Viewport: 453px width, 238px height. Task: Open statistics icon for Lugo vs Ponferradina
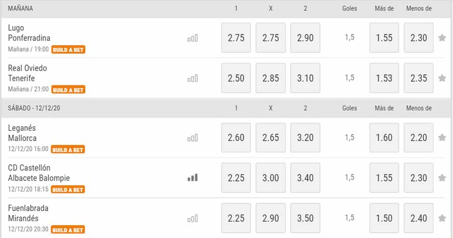[192, 38]
